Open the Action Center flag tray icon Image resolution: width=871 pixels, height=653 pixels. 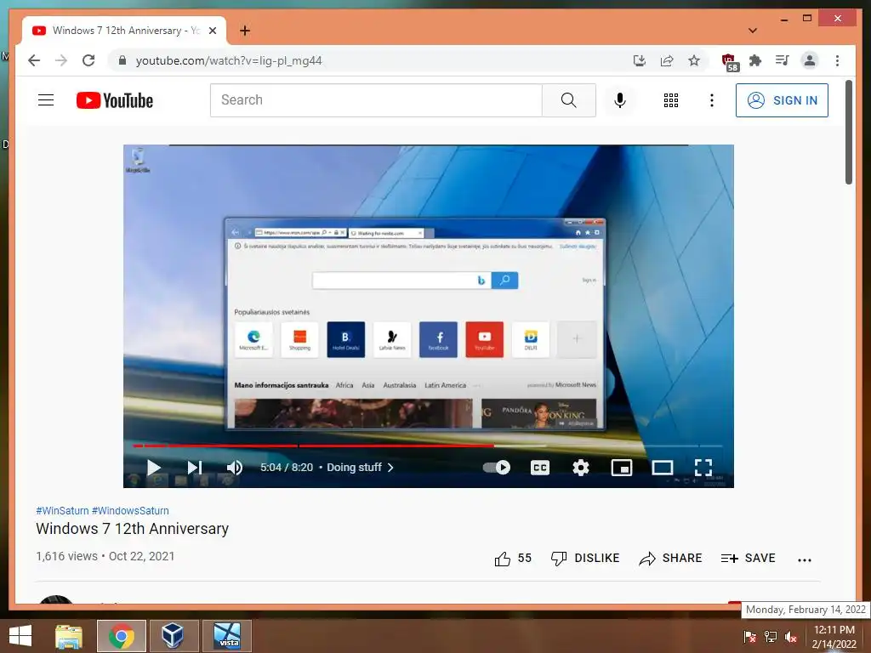[x=749, y=637]
